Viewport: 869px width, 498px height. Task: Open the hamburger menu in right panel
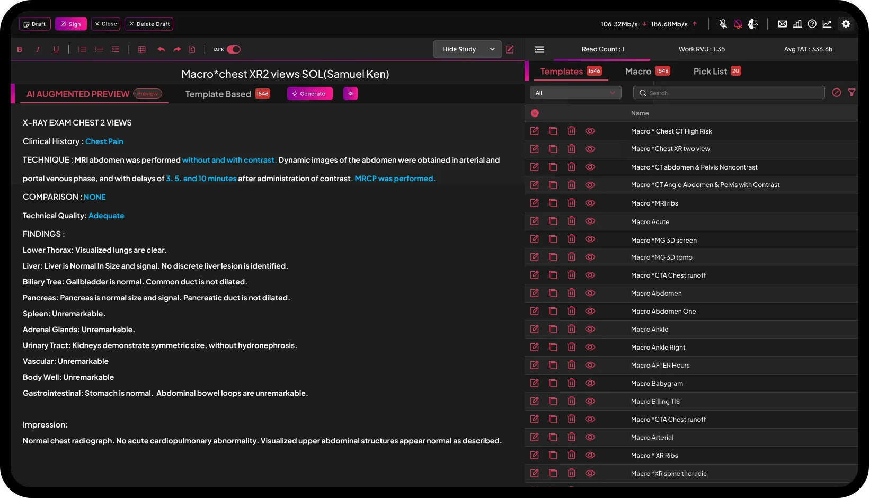pos(539,49)
